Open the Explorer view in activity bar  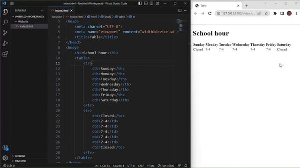(5, 12)
